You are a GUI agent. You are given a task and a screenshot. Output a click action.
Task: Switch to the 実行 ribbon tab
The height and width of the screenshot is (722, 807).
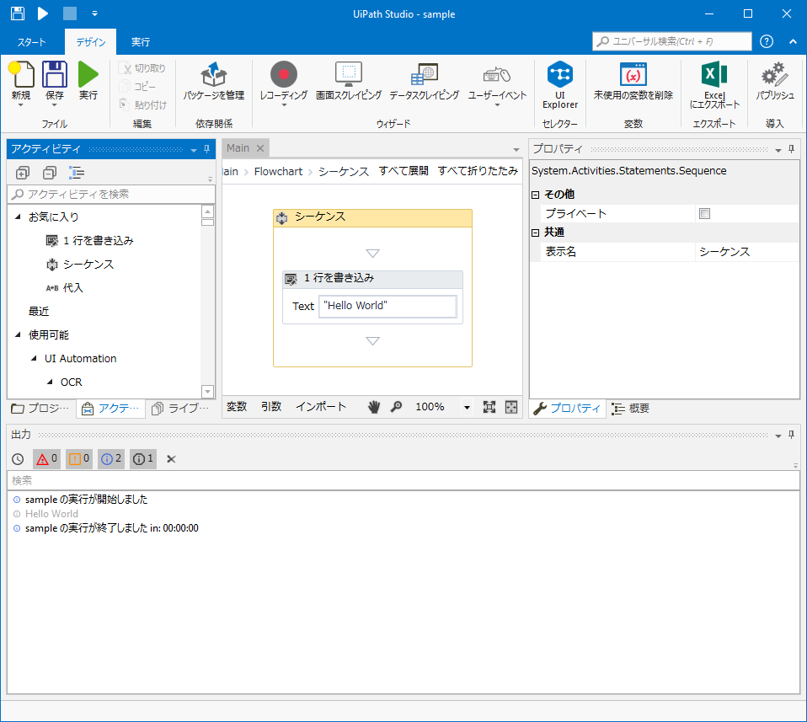pyautogui.click(x=140, y=42)
